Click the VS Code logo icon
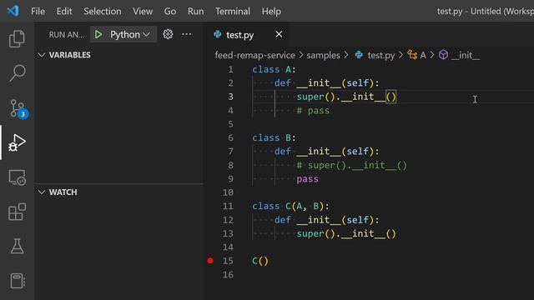 (13, 11)
